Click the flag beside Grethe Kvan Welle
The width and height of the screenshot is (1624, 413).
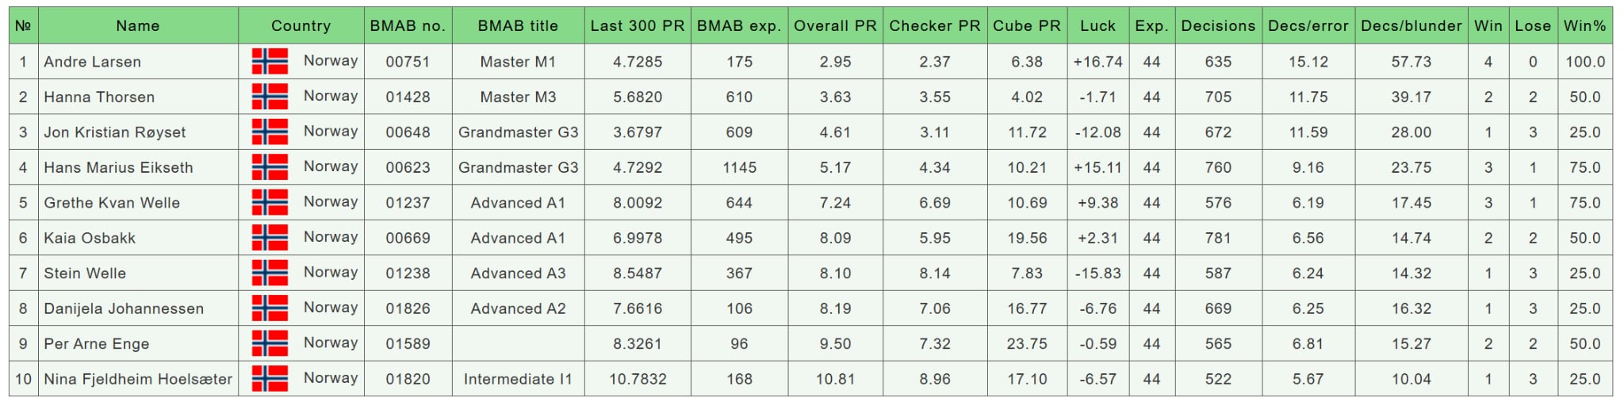(270, 202)
